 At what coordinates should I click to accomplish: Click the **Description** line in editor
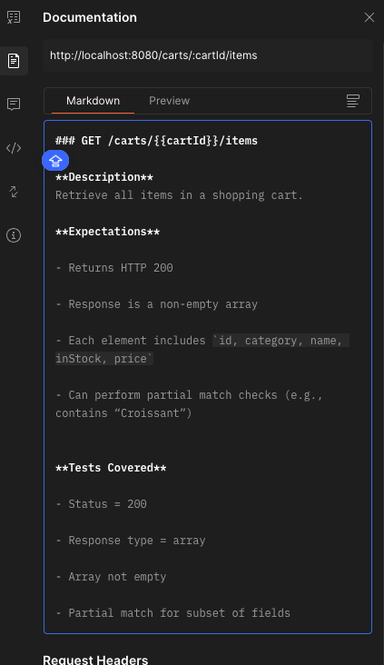104,177
